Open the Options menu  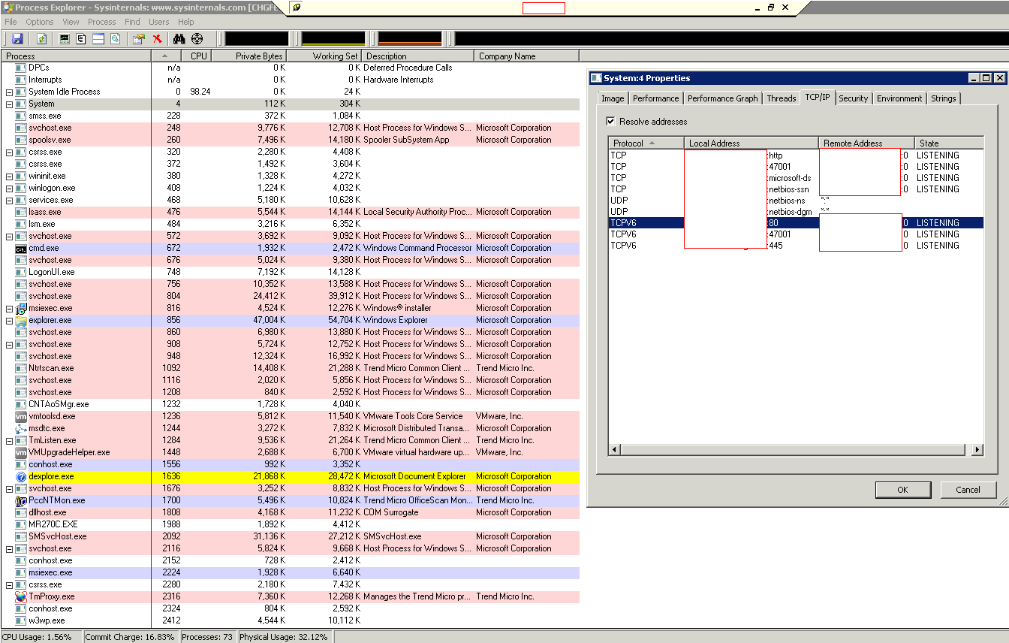click(x=40, y=22)
